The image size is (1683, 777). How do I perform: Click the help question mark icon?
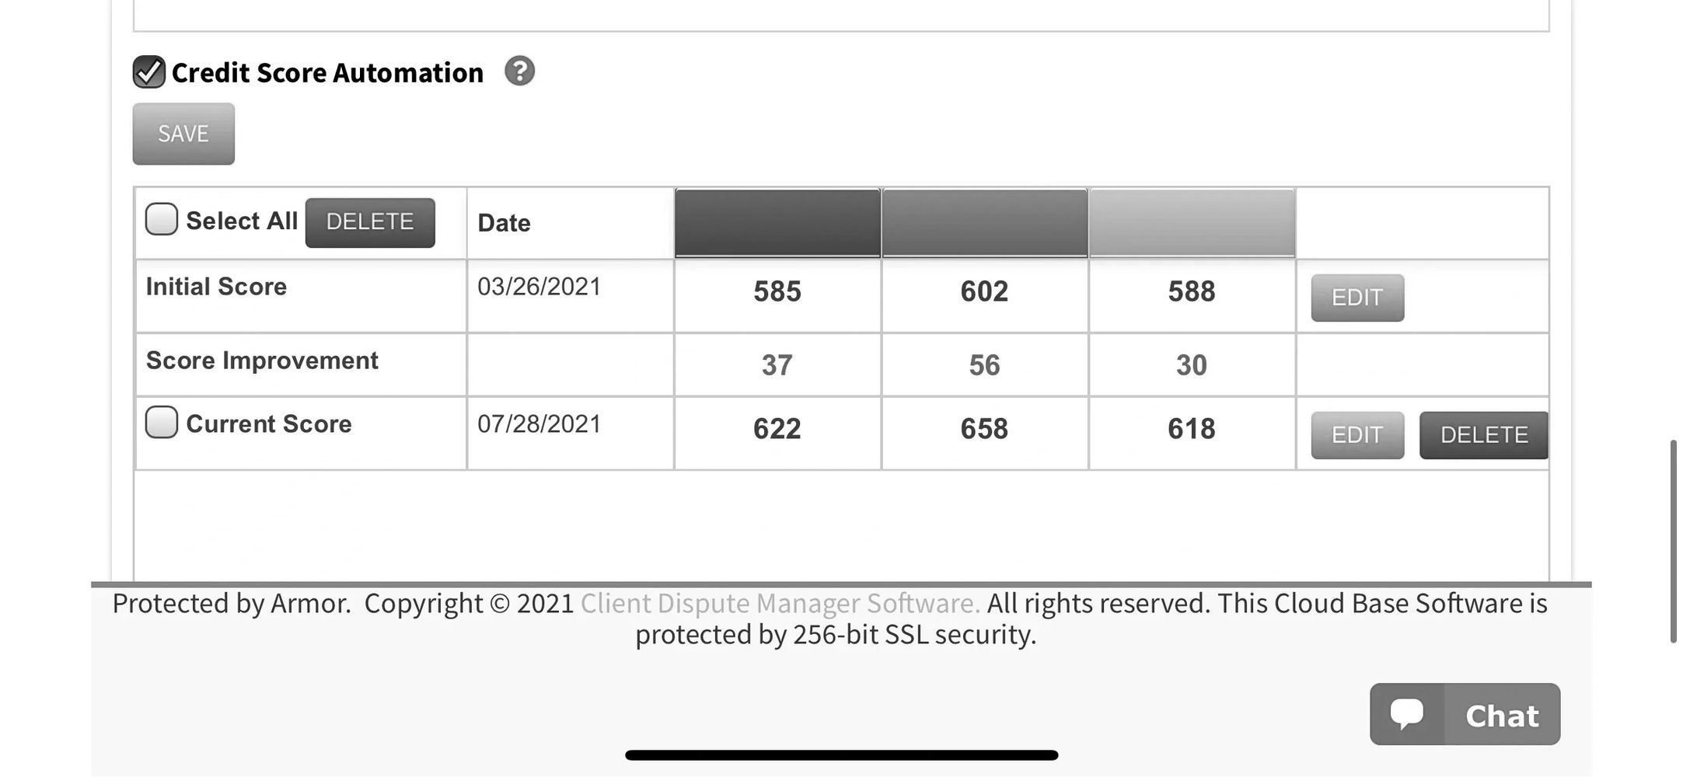[519, 71]
